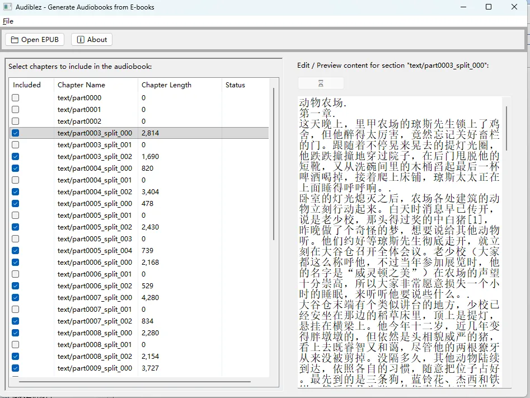Screen dimensions: 530x398
Task: Click chapter length value 3,404
Action: tap(150, 192)
